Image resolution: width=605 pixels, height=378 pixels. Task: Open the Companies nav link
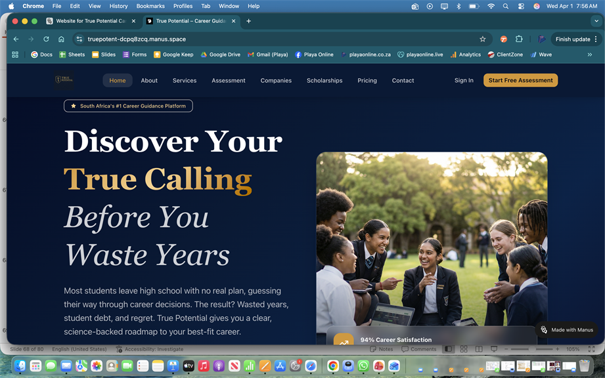[x=276, y=81]
